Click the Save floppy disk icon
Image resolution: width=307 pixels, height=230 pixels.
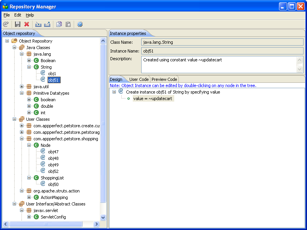[x=18, y=24]
